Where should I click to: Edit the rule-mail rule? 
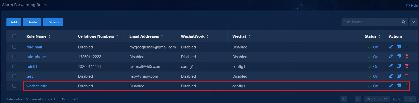click(391, 47)
